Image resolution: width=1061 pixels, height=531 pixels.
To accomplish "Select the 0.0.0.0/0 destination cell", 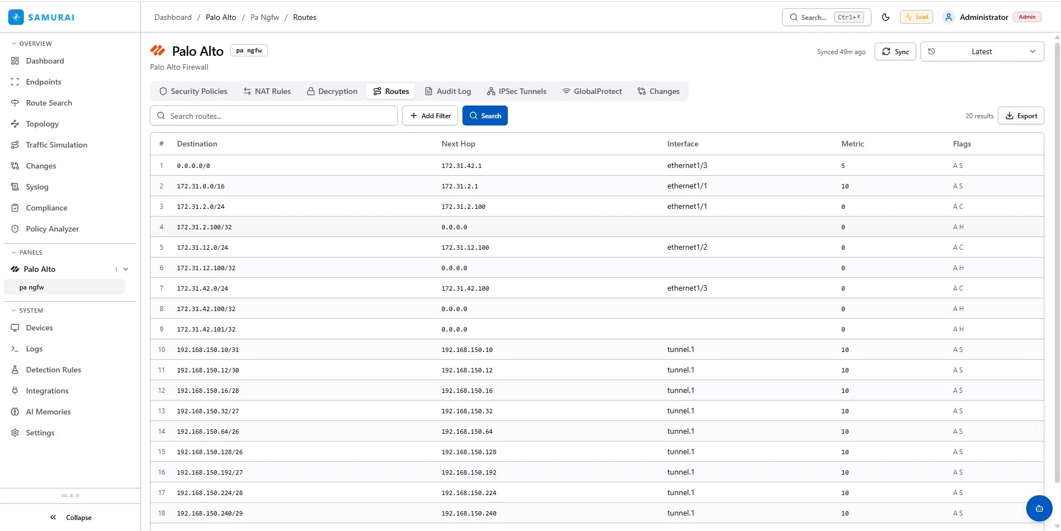I will (193, 166).
